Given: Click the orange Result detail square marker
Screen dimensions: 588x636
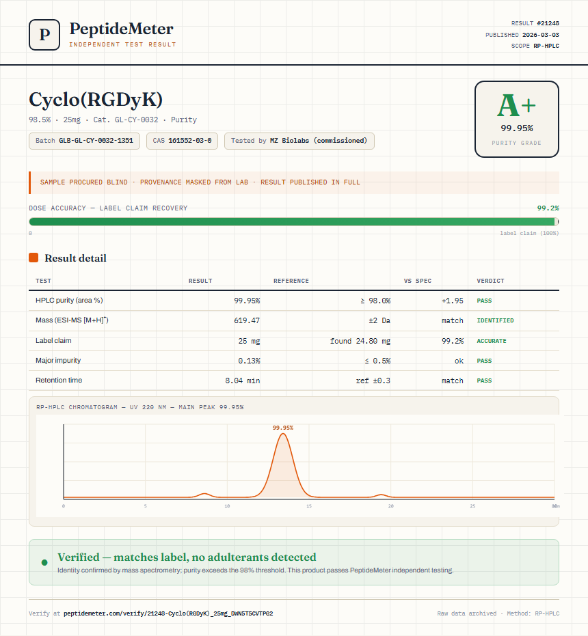Looking at the screenshot, I should click(34, 258).
